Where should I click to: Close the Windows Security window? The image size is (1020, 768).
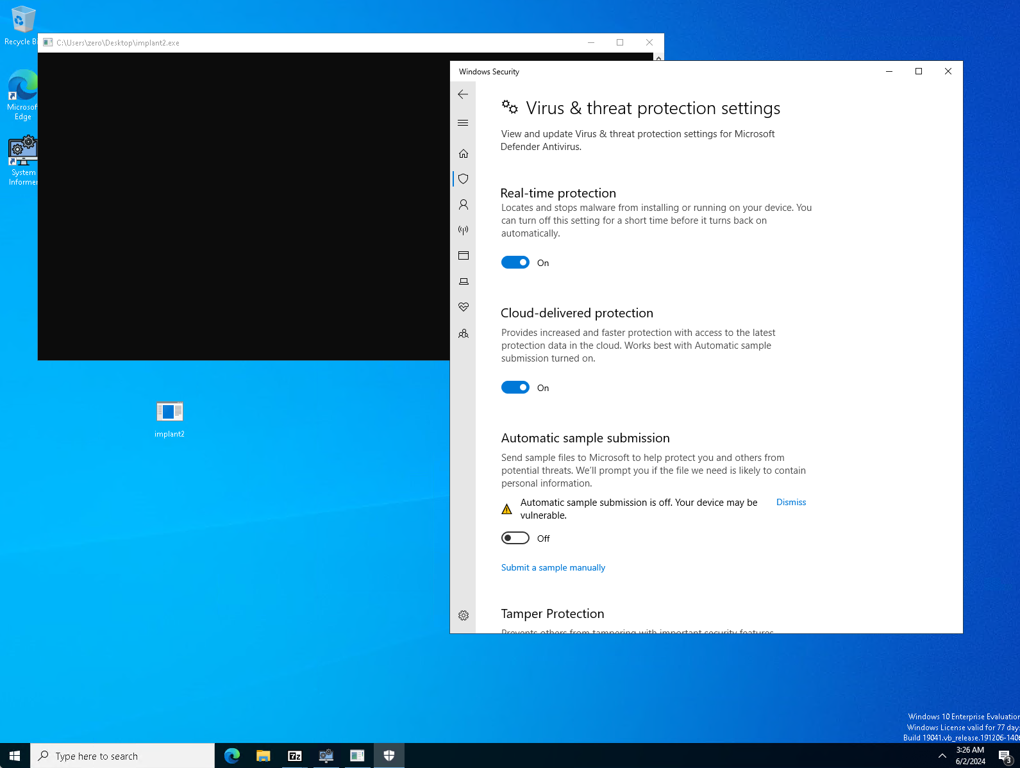948,71
